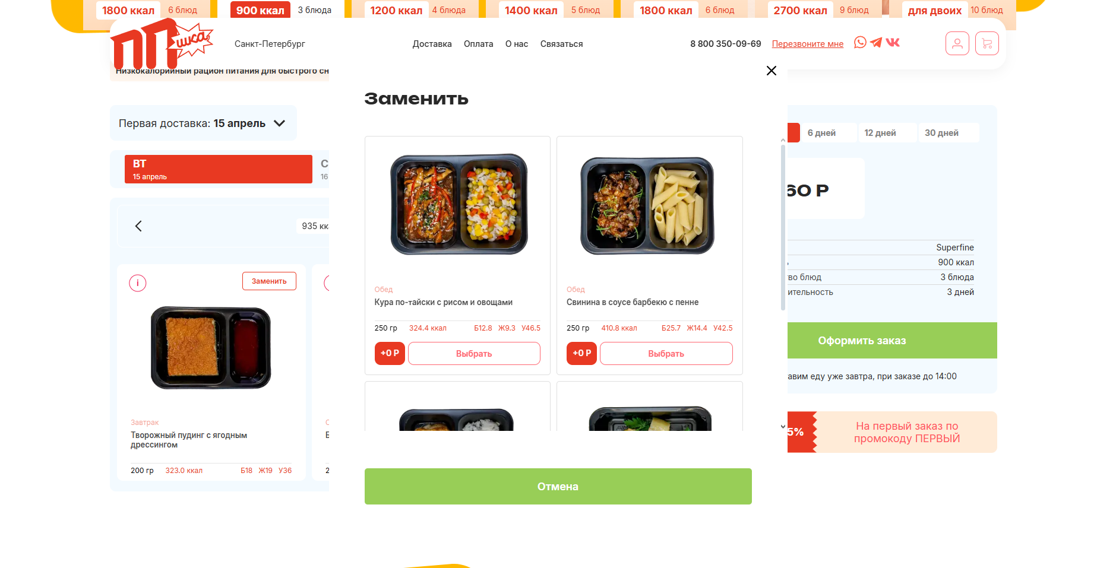Show info for Творожный пудинг dish

(x=138, y=283)
